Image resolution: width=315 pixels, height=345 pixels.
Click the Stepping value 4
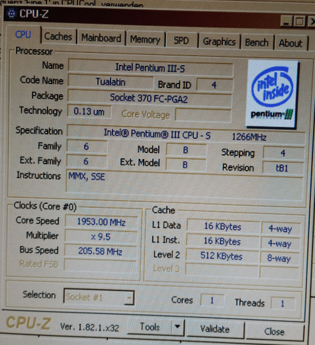[283, 153]
